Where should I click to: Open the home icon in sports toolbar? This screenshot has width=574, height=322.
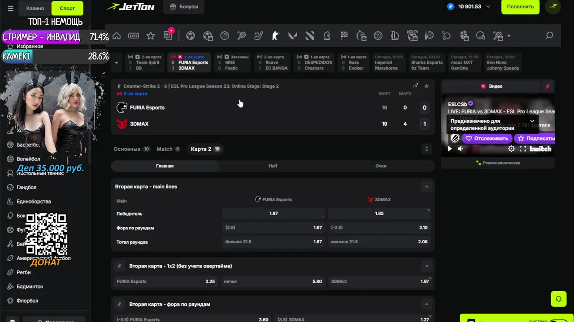(117, 36)
